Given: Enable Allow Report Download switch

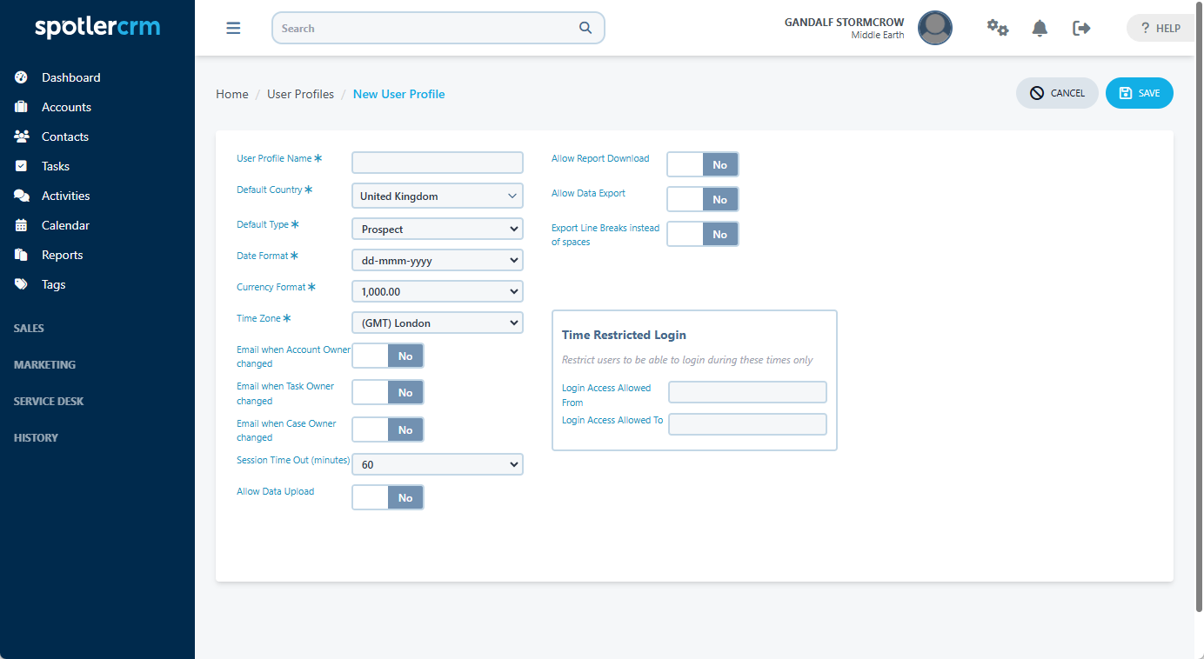Looking at the screenshot, I should [703, 164].
